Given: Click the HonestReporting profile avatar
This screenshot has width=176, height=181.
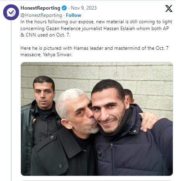Looking at the screenshot, I should pos(11,12).
